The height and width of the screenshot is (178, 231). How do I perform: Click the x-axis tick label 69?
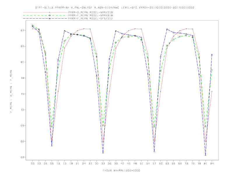(180, 163)
